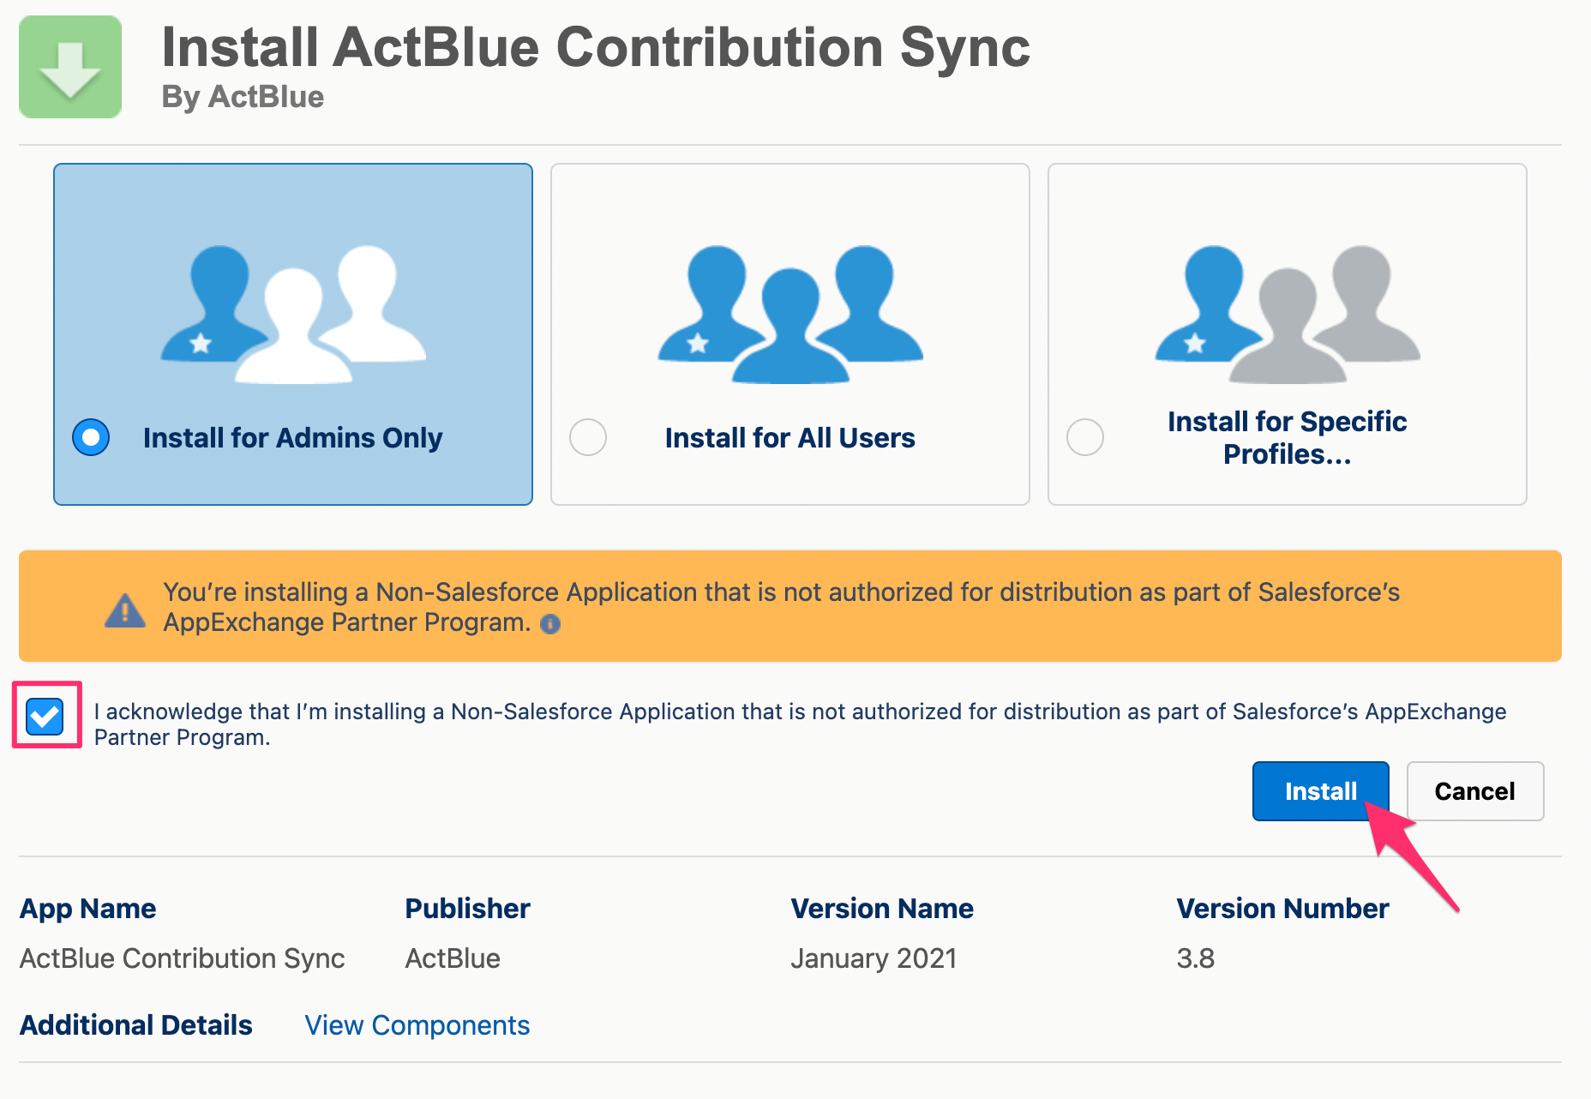The height and width of the screenshot is (1099, 1591).
Task: Cancel the package installation
Action: pos(1475,791)
